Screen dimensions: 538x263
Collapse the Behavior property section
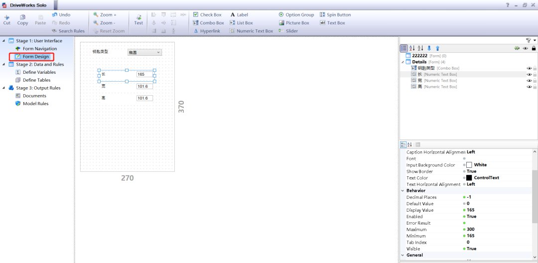point(403,191)
